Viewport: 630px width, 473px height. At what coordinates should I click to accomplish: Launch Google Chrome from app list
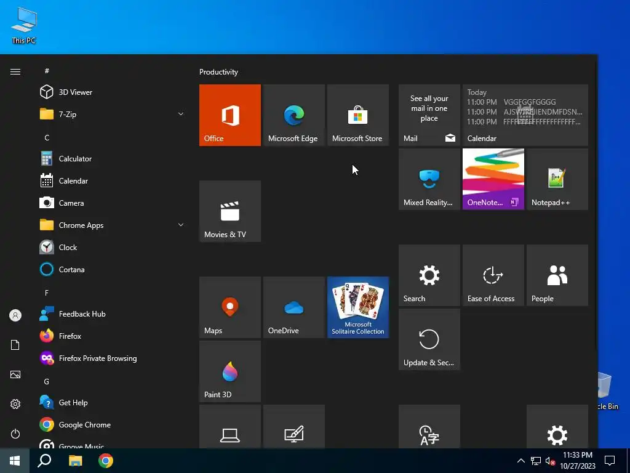pos(112,425)
